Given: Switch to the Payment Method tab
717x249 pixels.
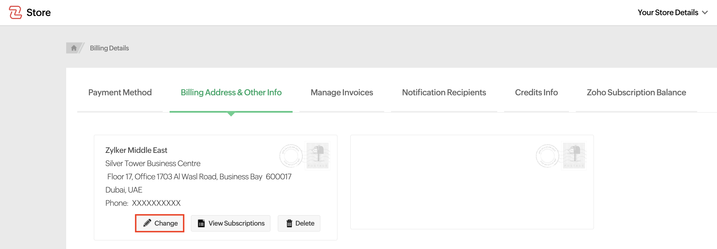Looking at the screenshot, I should tap(120, 92).
